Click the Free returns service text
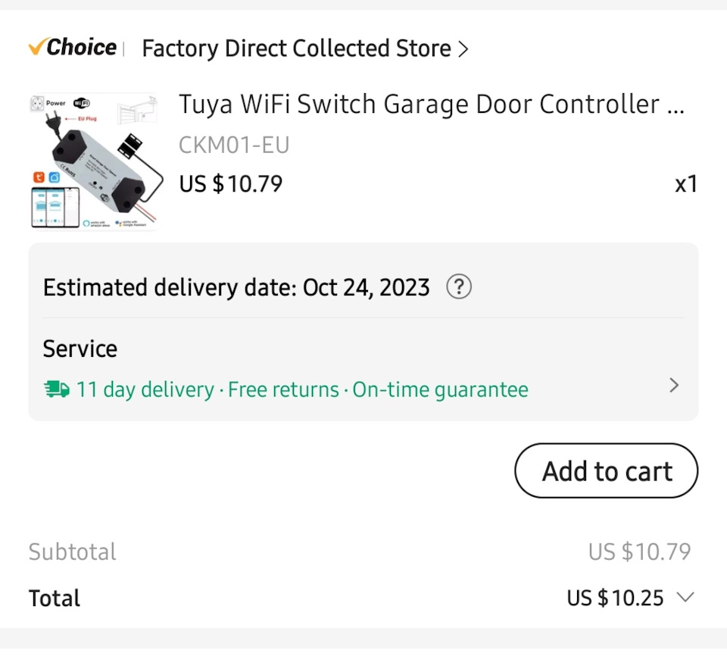 (x=283, y=389)
